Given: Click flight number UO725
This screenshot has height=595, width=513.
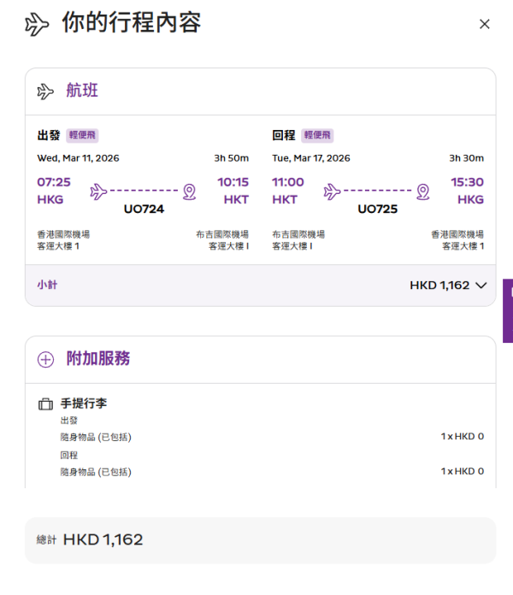Looking at the screenshot, I should (378, 209).
